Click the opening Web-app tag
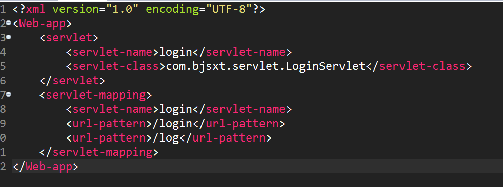 pos(43,24)
